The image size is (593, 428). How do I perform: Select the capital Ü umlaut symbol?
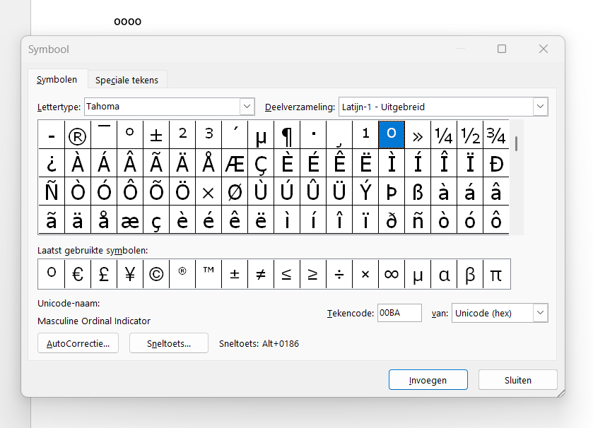coord(339,191)
